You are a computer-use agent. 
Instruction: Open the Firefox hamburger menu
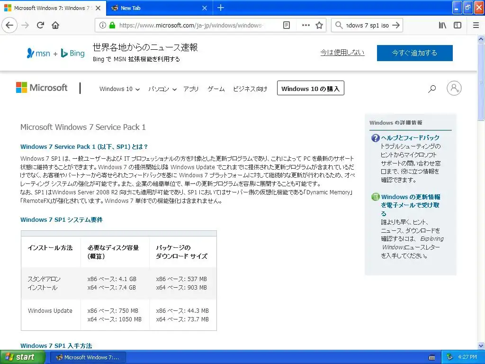pos(476,25)
